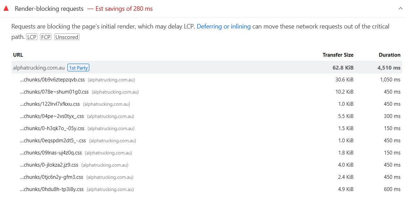Open the 078e~shum01g0.css chunk URL

54,92
